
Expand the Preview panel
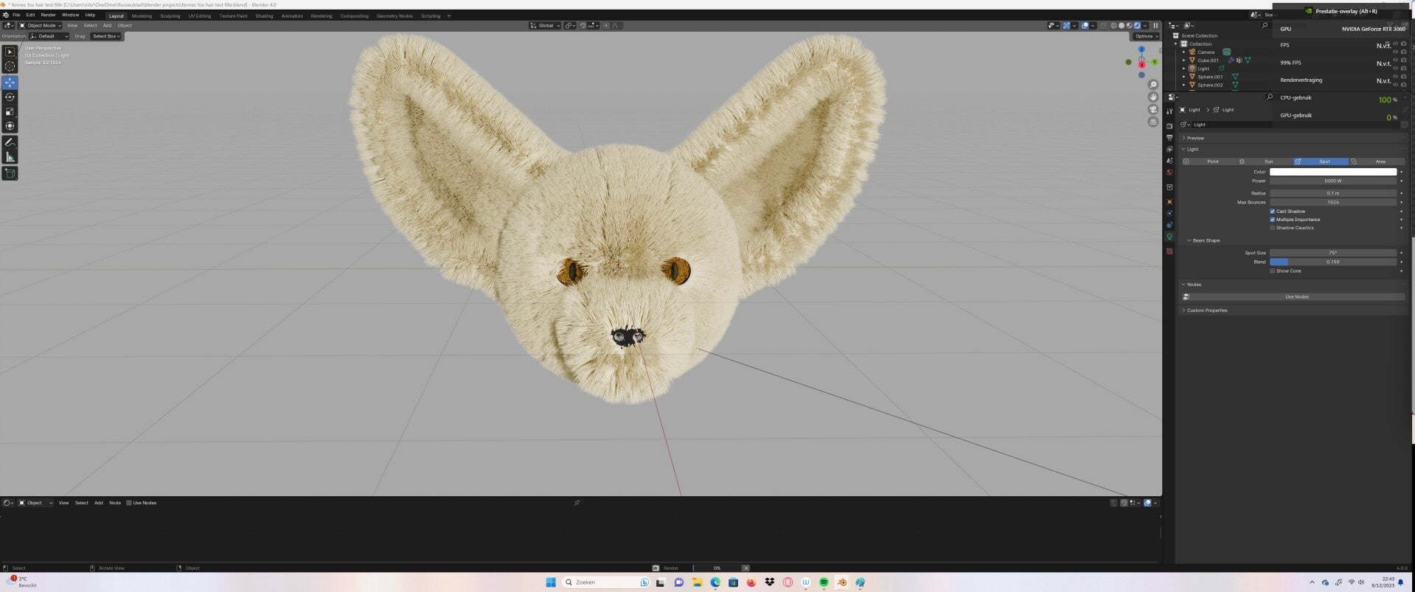[1195, 138]
